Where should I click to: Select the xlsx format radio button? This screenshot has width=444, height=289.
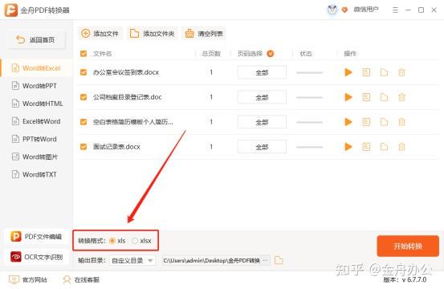click(135, 241)
